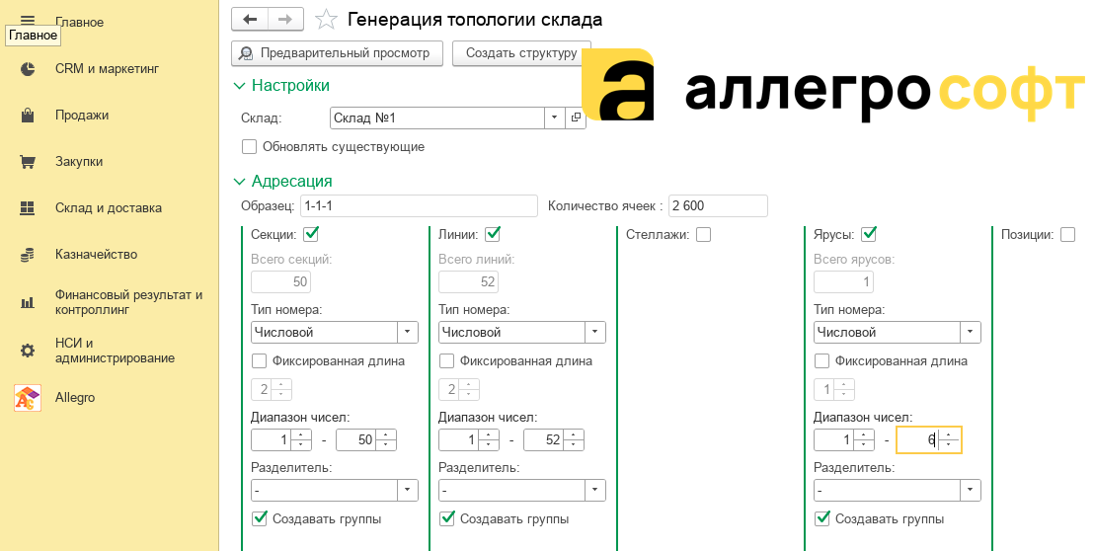Click the CRM и маркетинг pie chart icon

28,69
